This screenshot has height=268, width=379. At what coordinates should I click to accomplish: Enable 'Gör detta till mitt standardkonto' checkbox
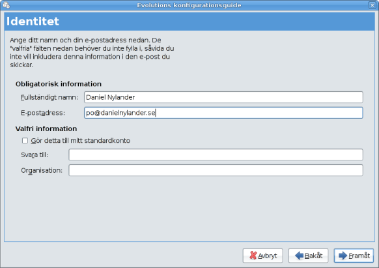coord(25,141)
